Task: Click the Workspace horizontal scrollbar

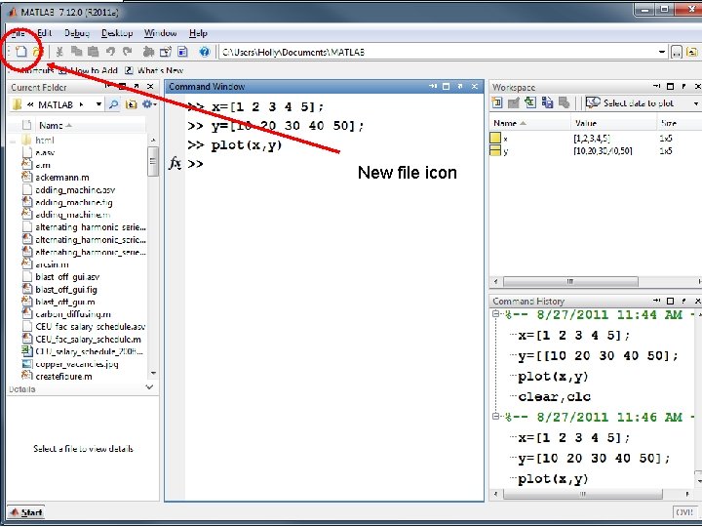Action: [570, 282]
